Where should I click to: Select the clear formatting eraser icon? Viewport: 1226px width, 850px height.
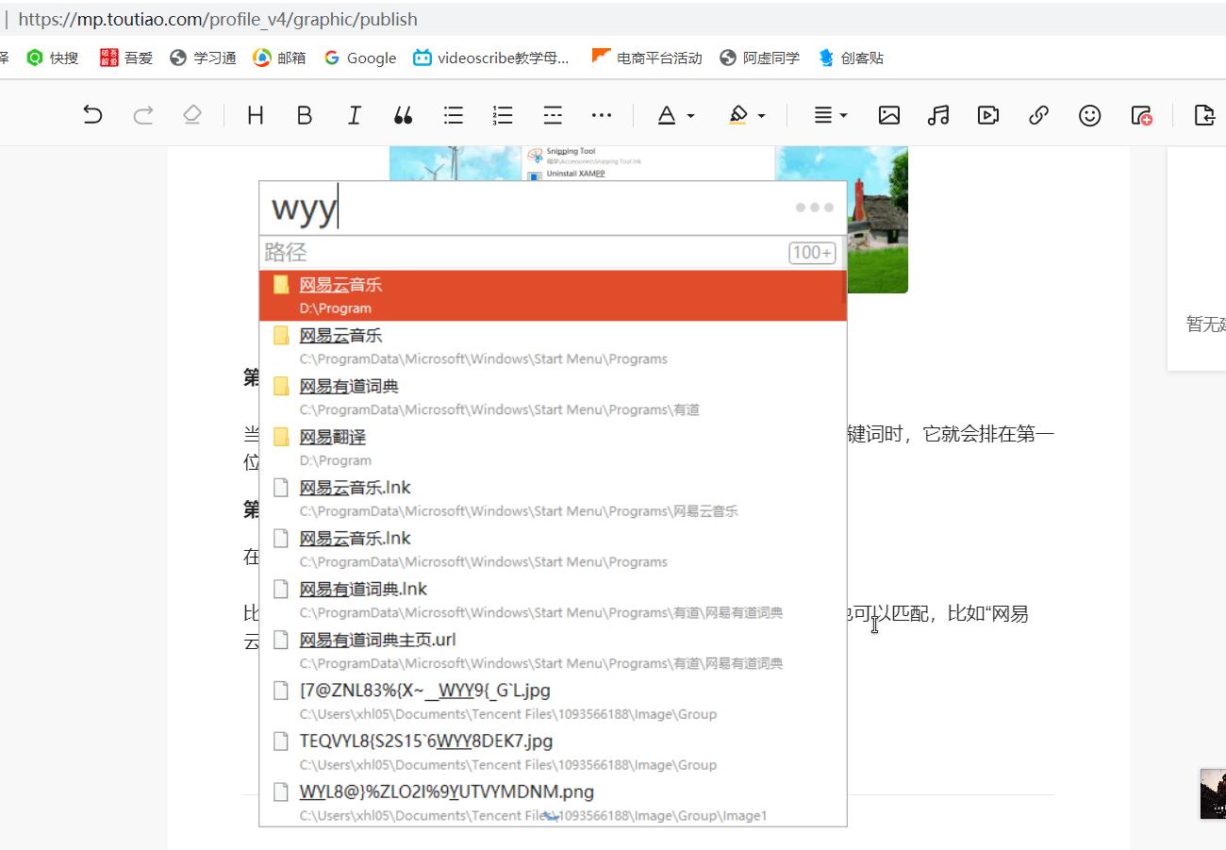[192, 114]
